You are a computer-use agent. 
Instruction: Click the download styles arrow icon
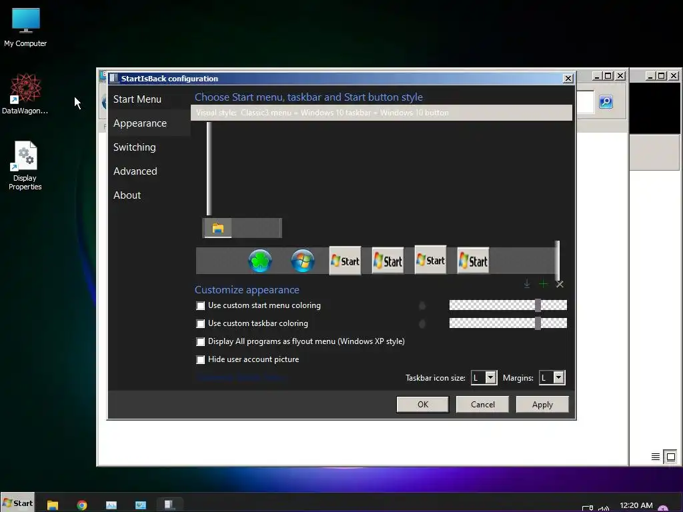click(527, 284)
